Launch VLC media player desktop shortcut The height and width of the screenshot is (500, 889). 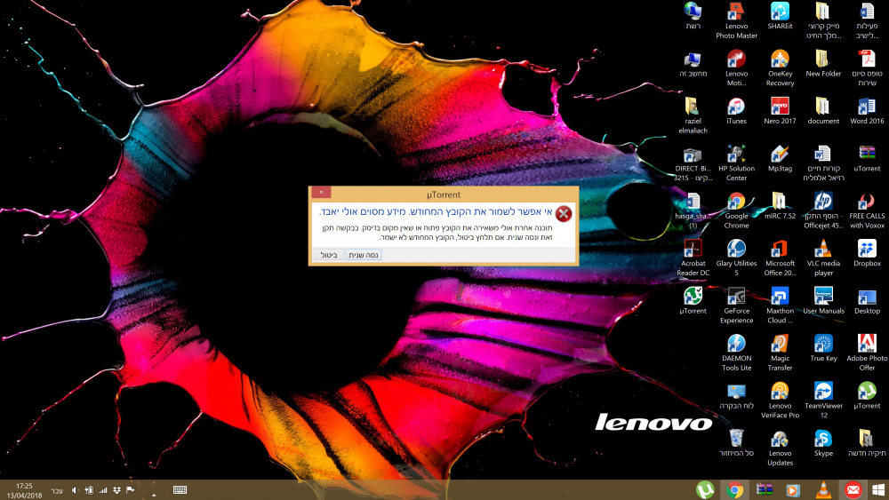[823, 258]
